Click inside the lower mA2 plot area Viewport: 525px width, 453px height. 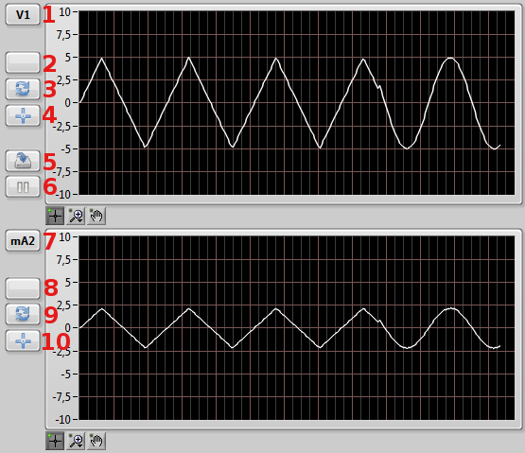tap(297, 328)
